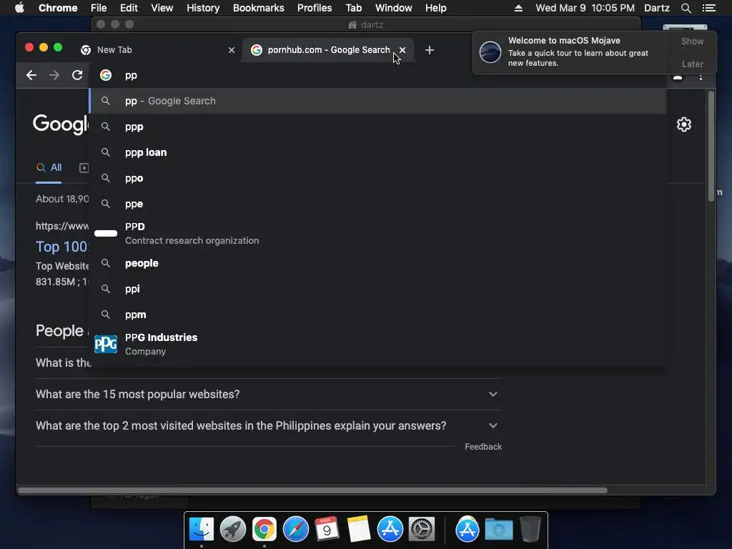Select the 'ppp loan' suggestion

[x=377, y=153]
